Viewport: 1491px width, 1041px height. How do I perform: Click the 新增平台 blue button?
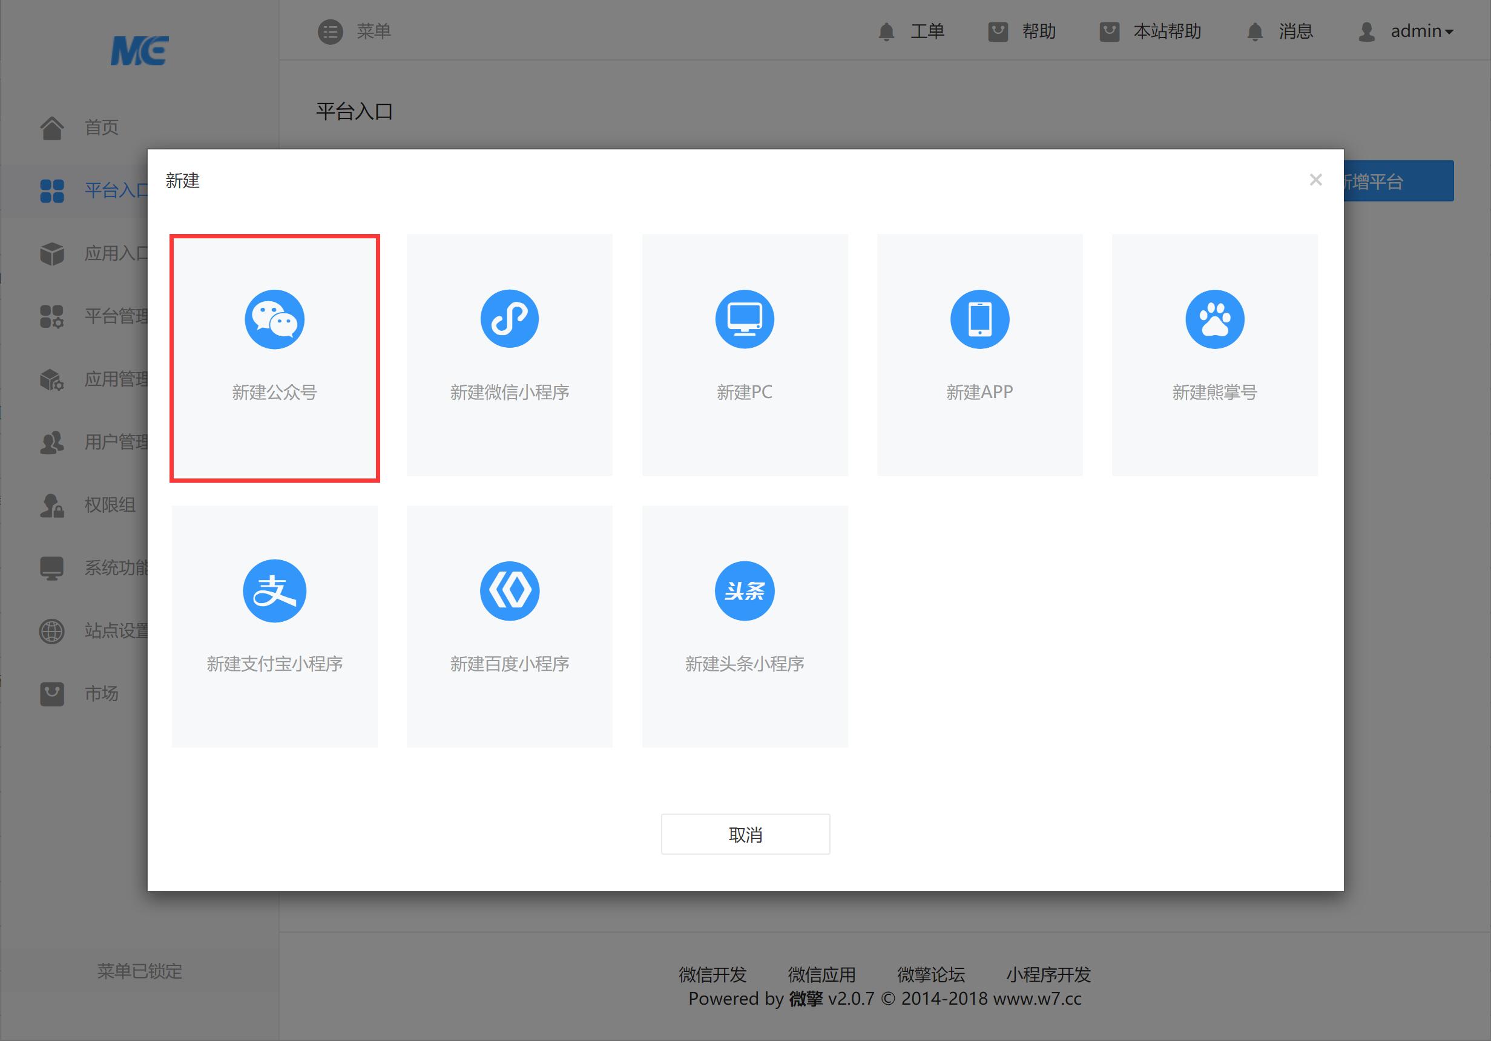click(1398, 181)
